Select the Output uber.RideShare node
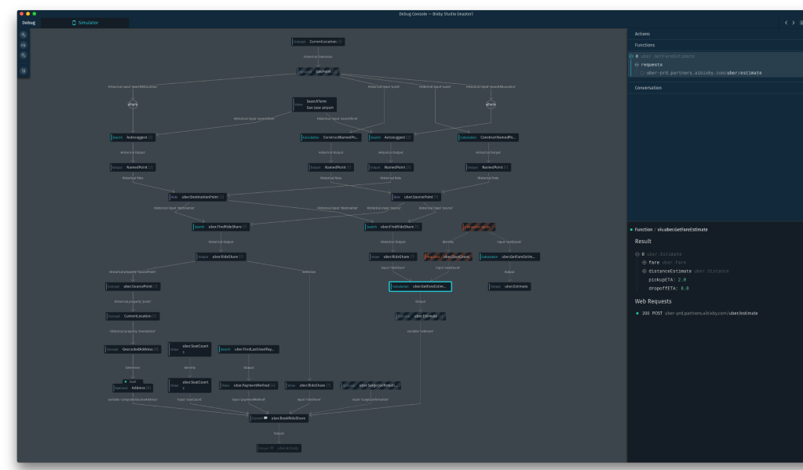The height and width of the screenshot is (470, 803). tap(221, 257)
